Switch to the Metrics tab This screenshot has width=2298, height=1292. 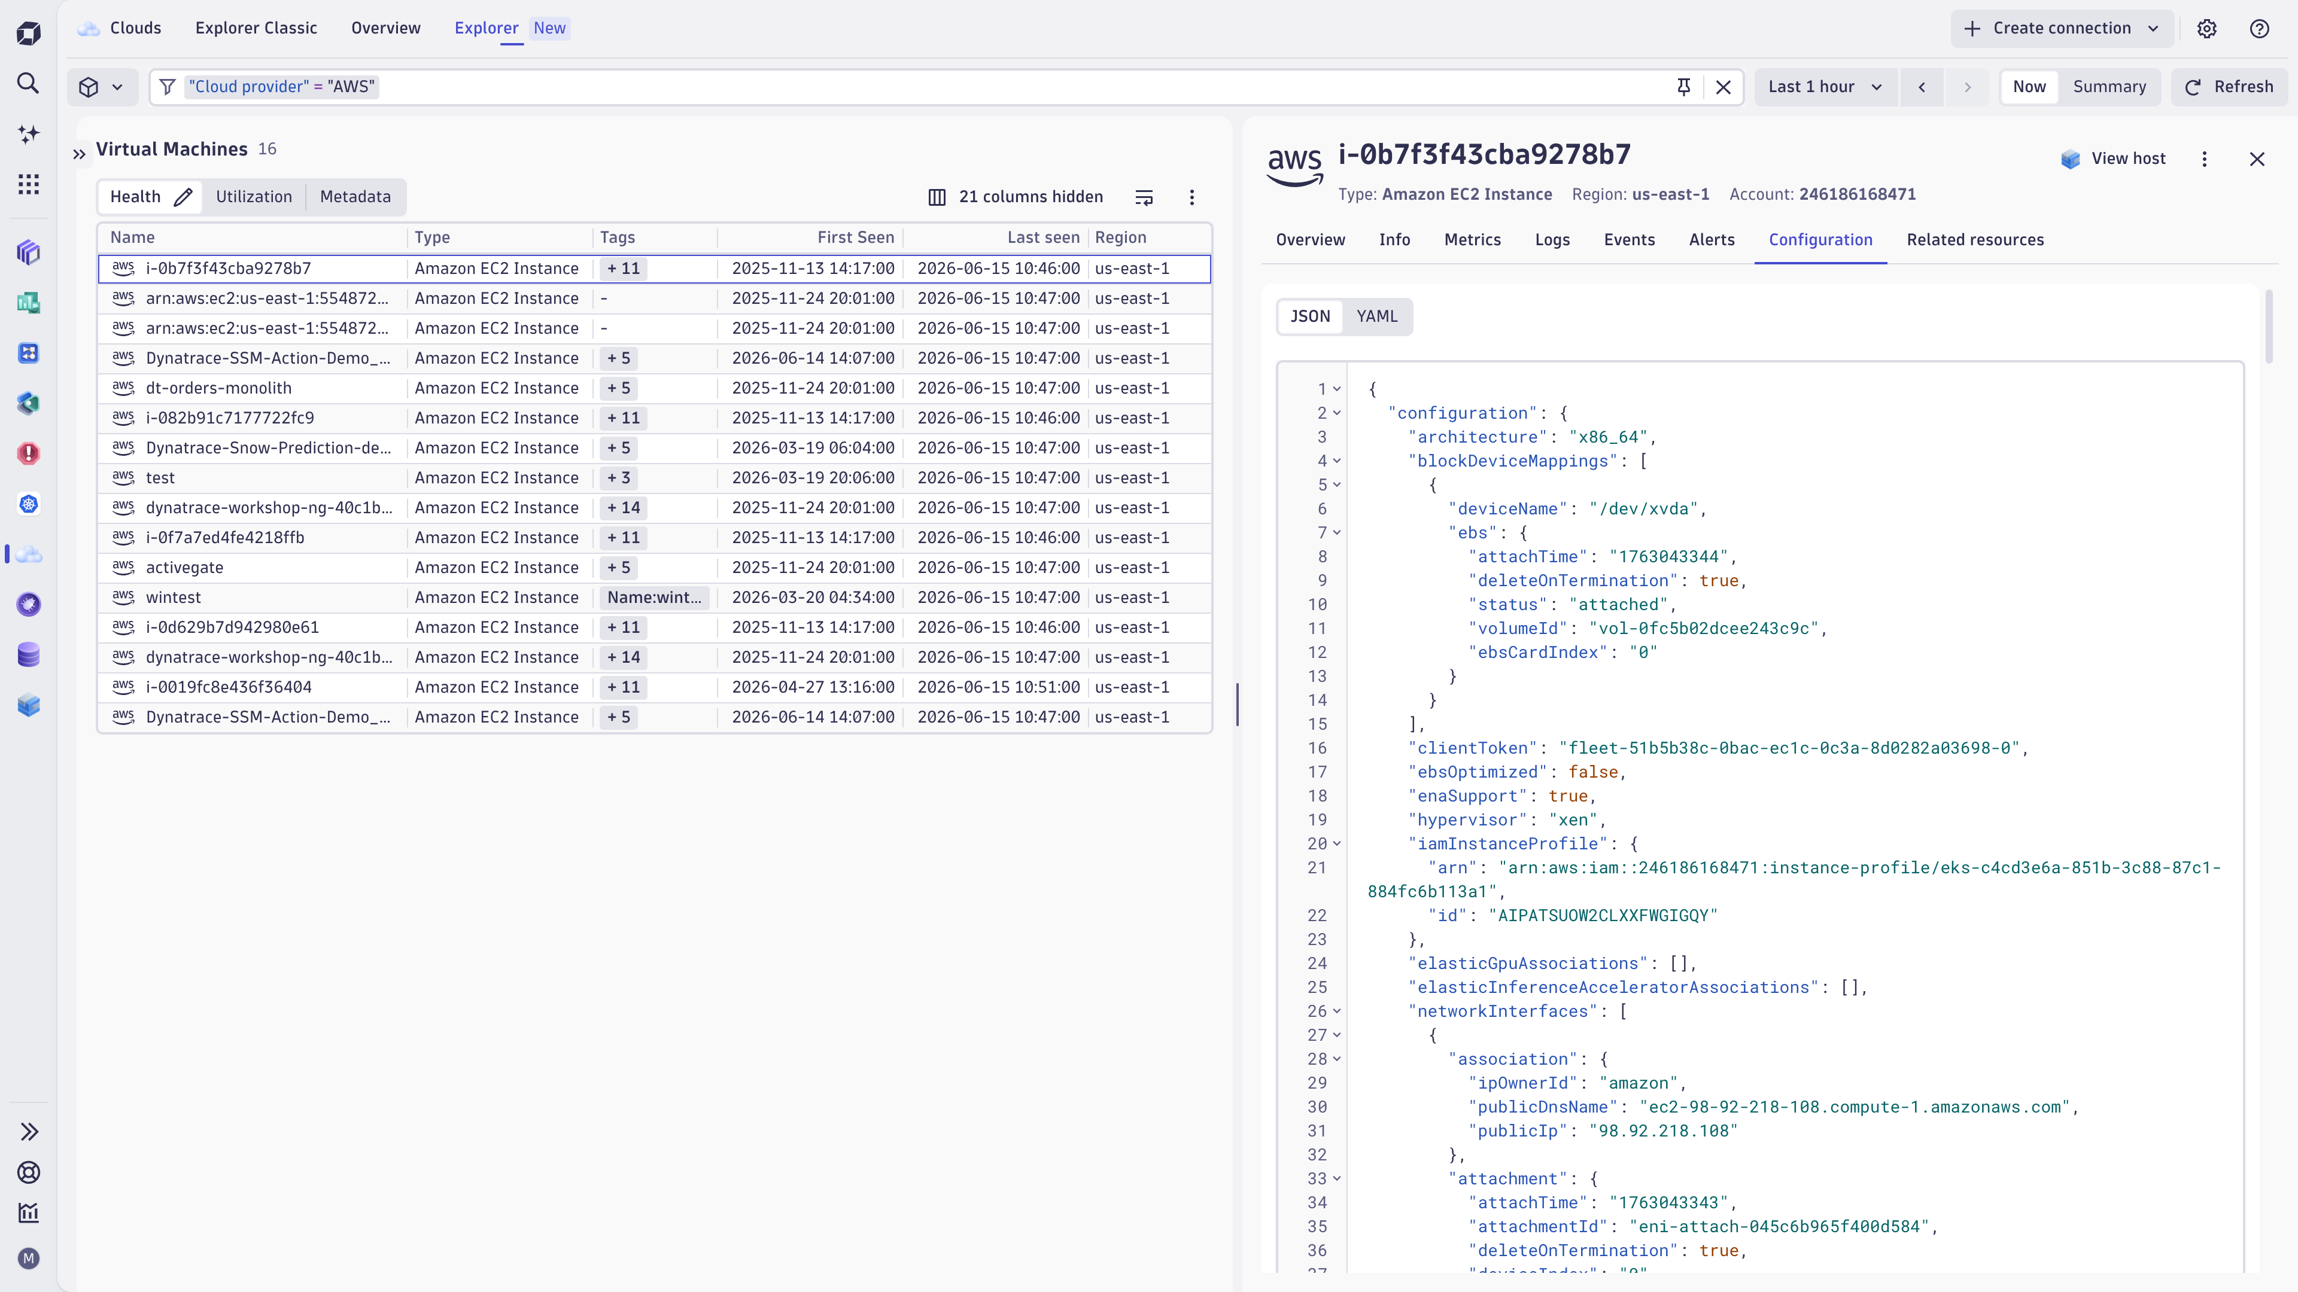point(1472,240)
